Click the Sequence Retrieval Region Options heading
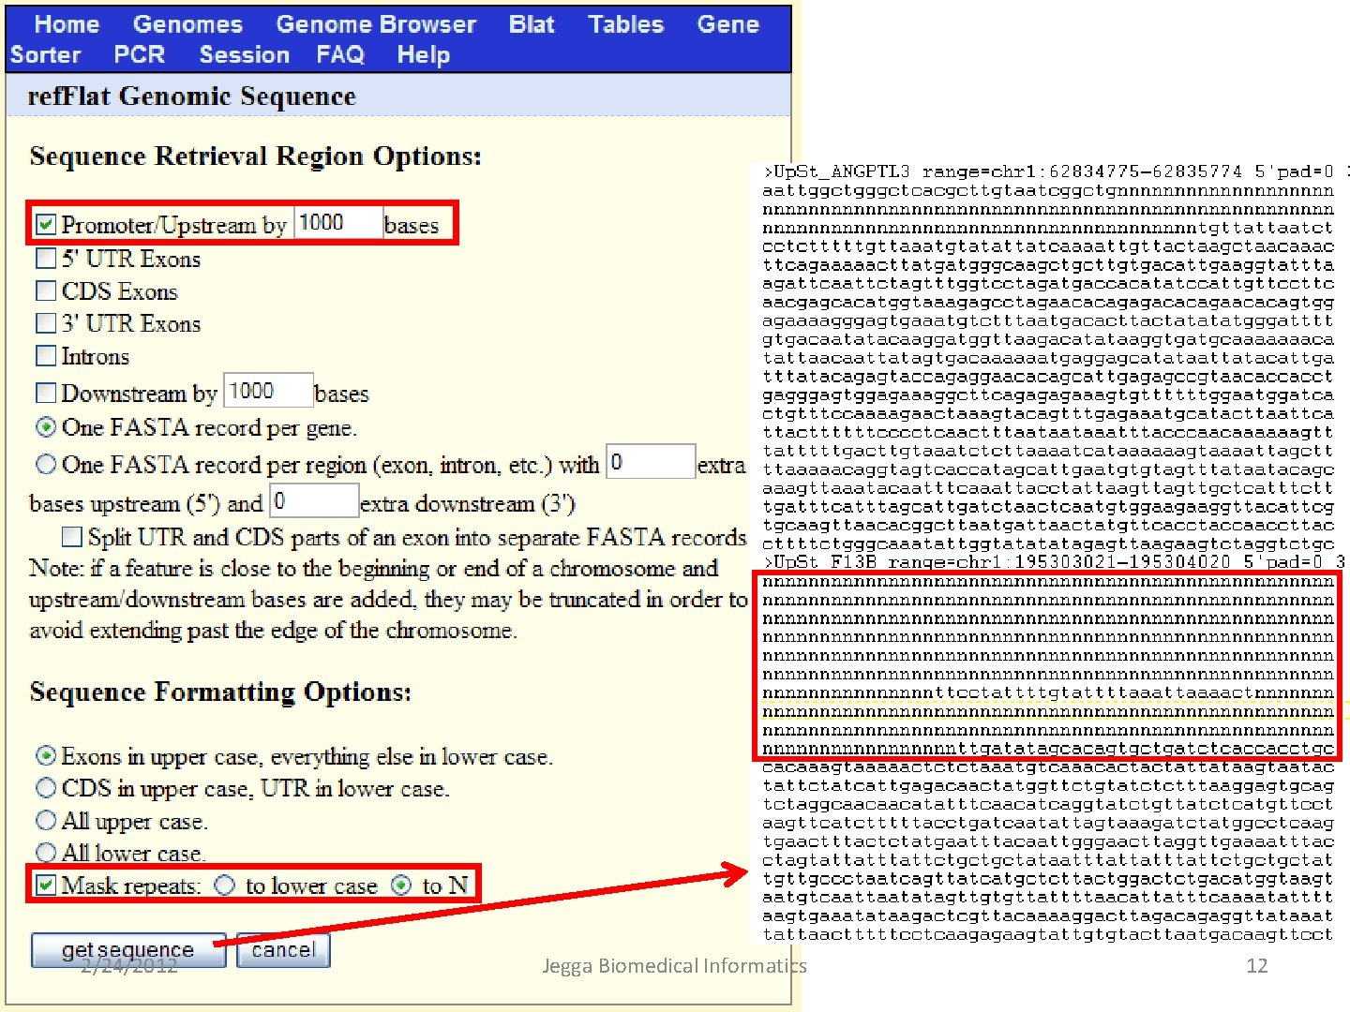 tap(255, 156)
